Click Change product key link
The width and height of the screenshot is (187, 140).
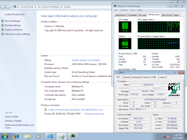pos(94,114)
